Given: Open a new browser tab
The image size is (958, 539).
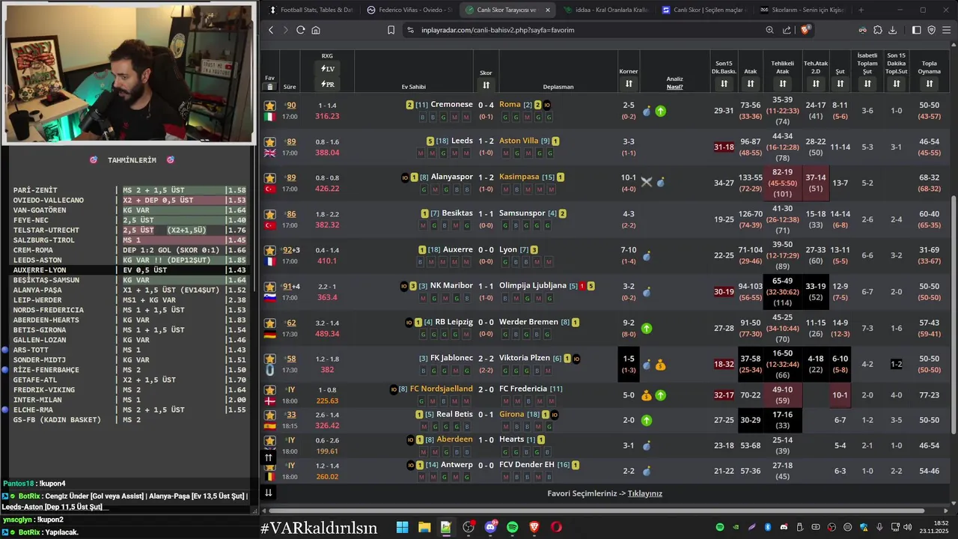Looking at the screenshot, I should [861, 10].
